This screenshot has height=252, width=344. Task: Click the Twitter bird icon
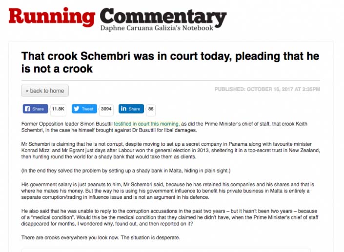pos(76,109)
